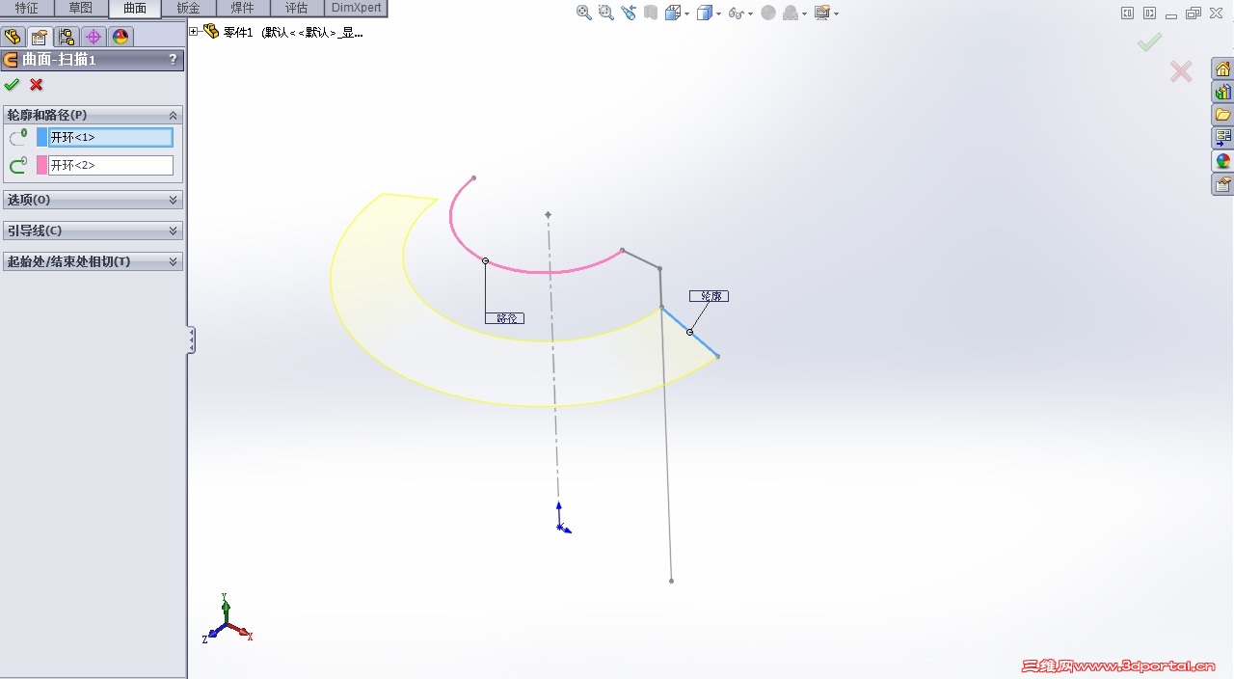Select the 开环<1> profile field
1234x679 pixels.
pyautogui.click(x=111, y=137)
